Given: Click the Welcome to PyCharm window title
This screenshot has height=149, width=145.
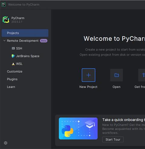Looking at the screenshot, I should [24, 5].
